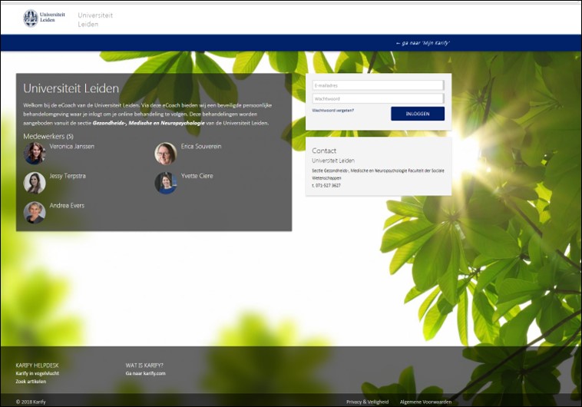
Task: Click the INLOGGEN button
Action: point(418,114)
